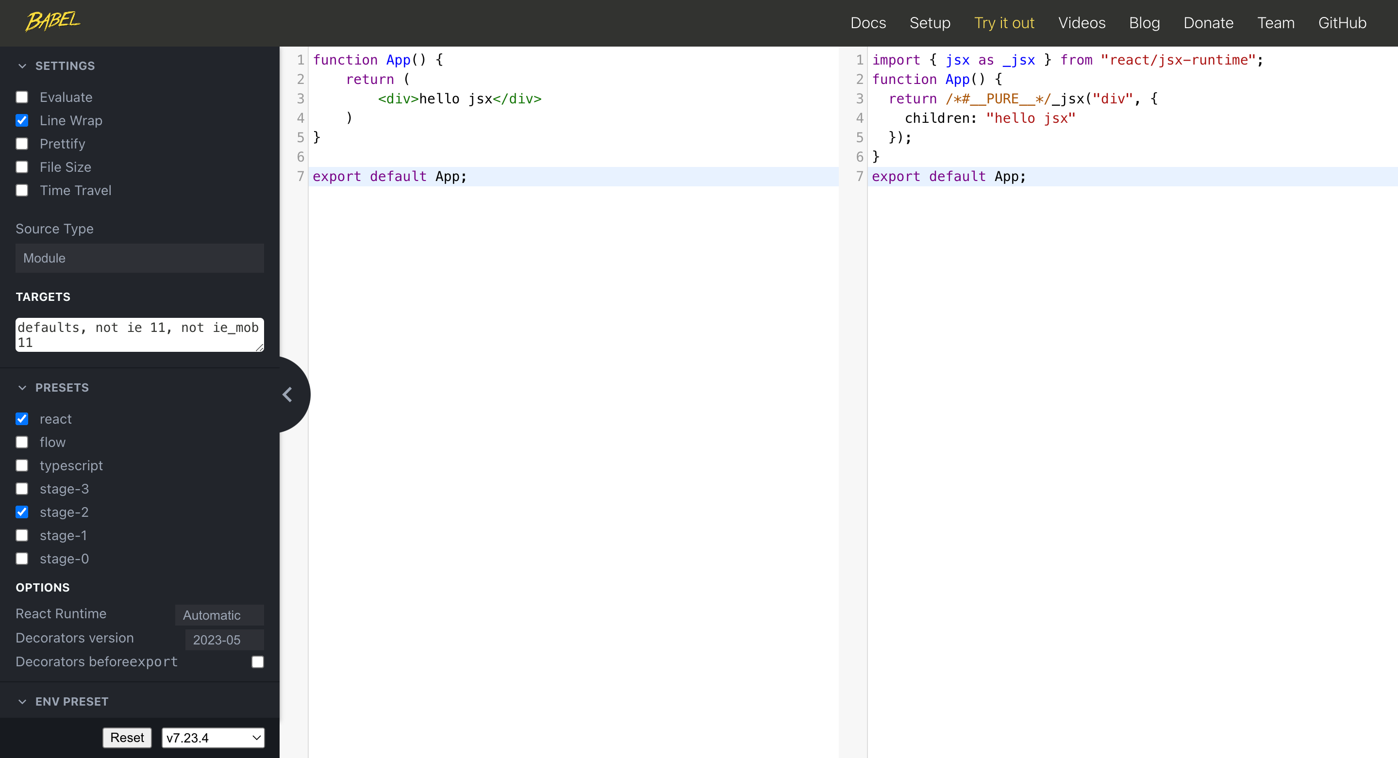
Task: Click the SETTINGS section heading
Action: 65,66
